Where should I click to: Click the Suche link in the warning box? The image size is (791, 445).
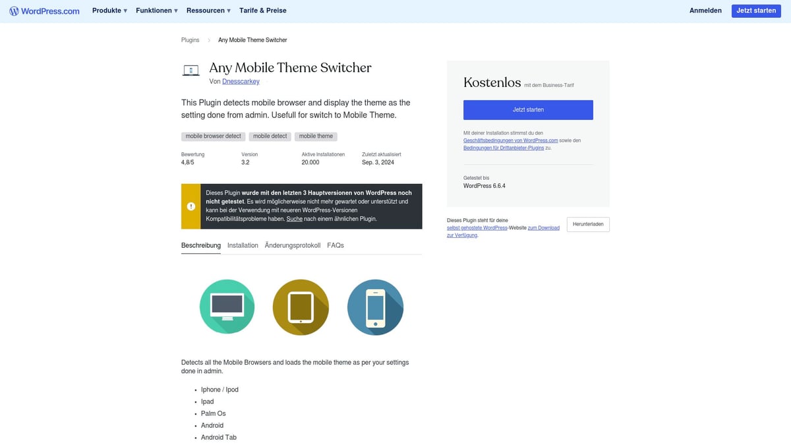pos(294,218)
